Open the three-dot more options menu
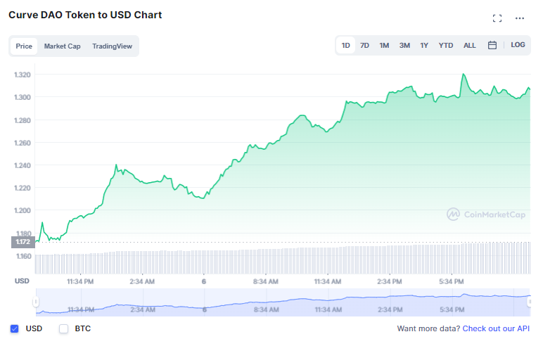 [x=520, y=18]
